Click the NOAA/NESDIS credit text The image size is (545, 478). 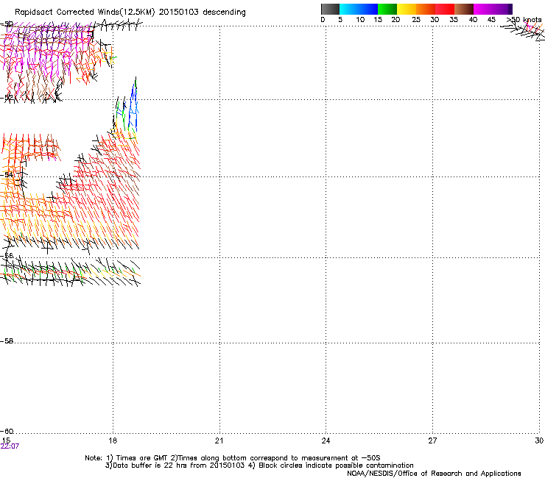pyautogui.click(x=434, y=474)
